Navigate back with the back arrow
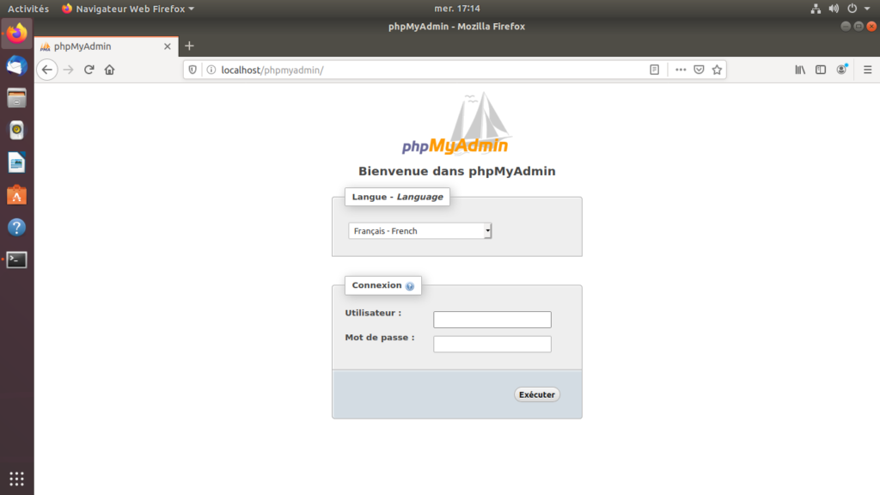 click(47, 70)
